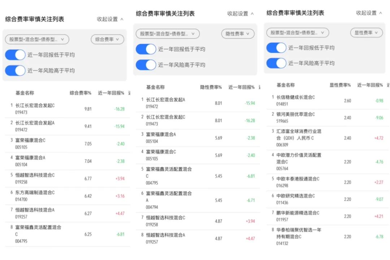Open 汇添富全球消费行业混合 QDII fund

pos(299,138)
